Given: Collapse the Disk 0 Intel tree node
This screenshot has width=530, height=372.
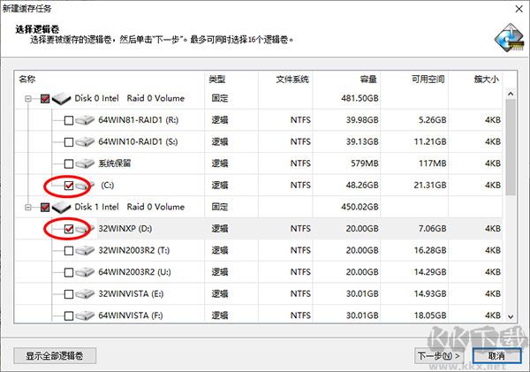Looking at the screenshot, I should coord(28,99).
